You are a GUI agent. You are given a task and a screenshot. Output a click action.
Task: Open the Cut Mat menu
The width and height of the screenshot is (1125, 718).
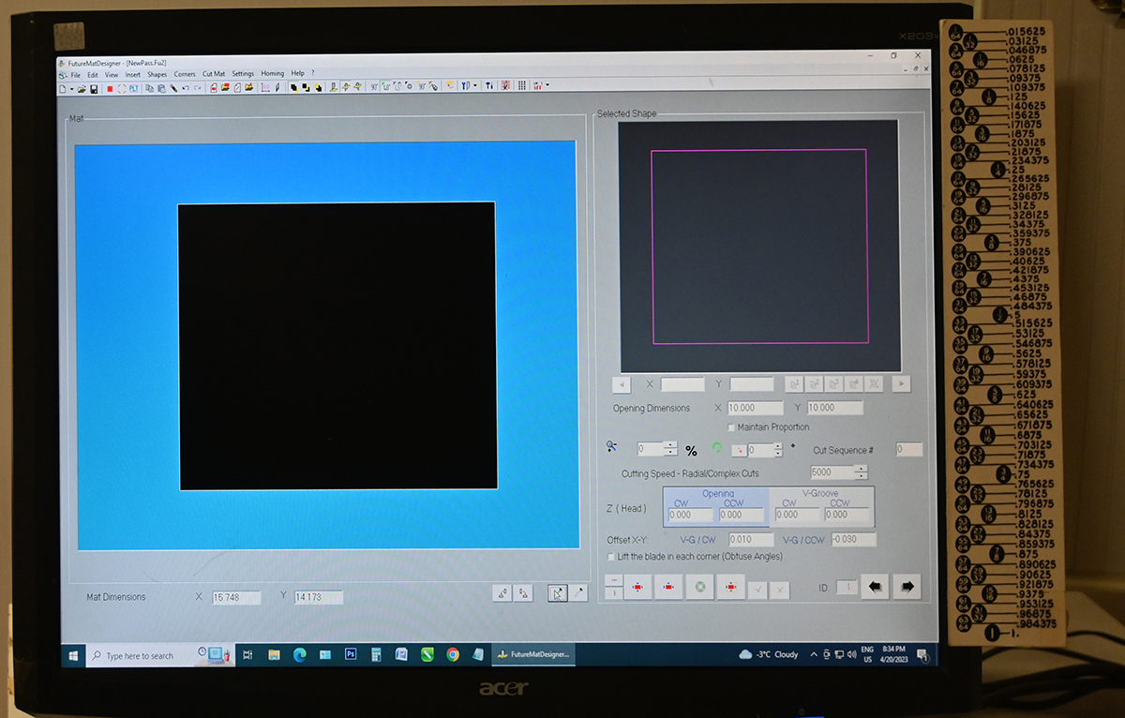(x=214, y=74)
